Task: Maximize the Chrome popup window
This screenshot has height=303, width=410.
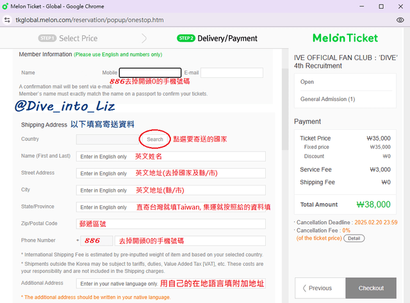Action: (381, 6)
